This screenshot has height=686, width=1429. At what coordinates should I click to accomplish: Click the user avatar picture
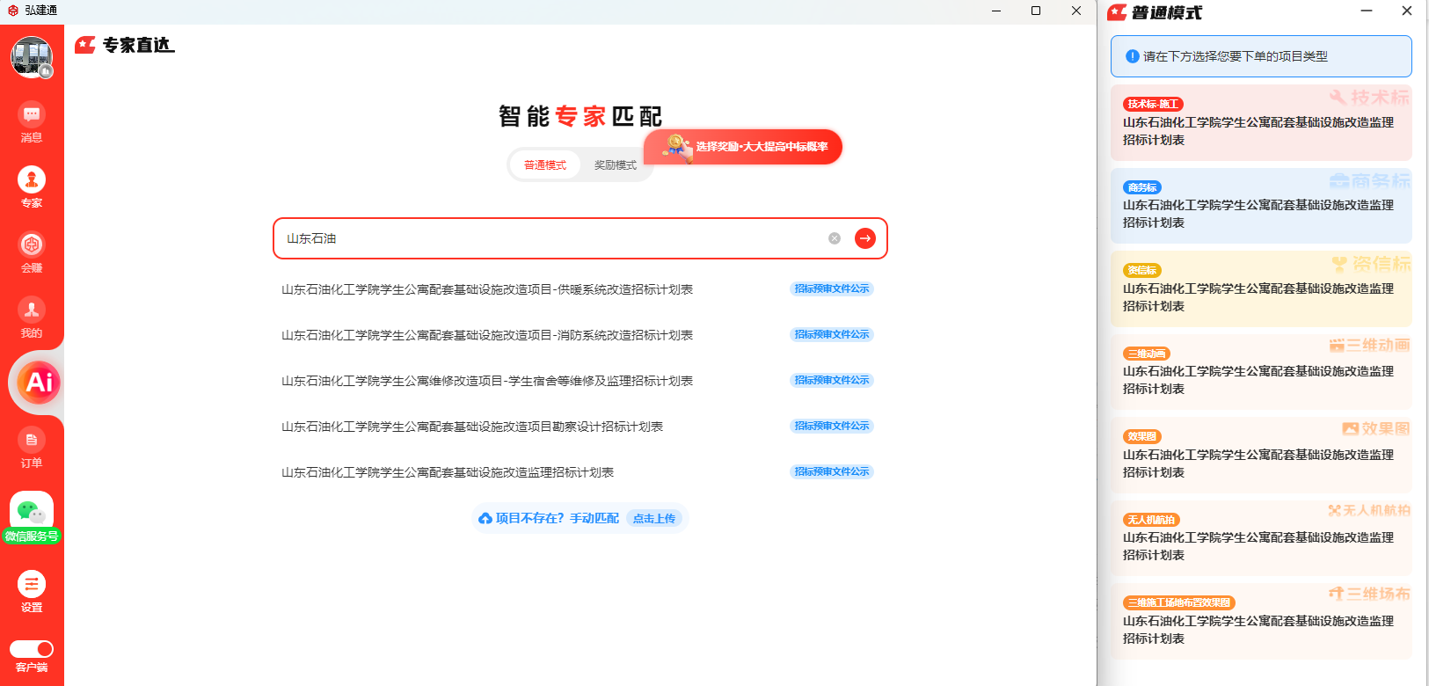click(32, 57)
